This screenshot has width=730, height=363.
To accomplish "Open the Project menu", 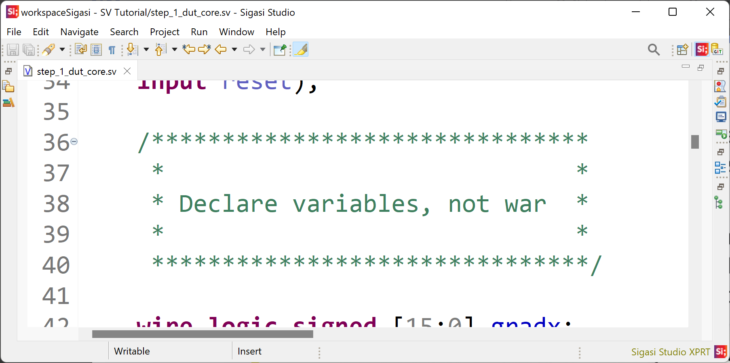I will tap(164, 32).
